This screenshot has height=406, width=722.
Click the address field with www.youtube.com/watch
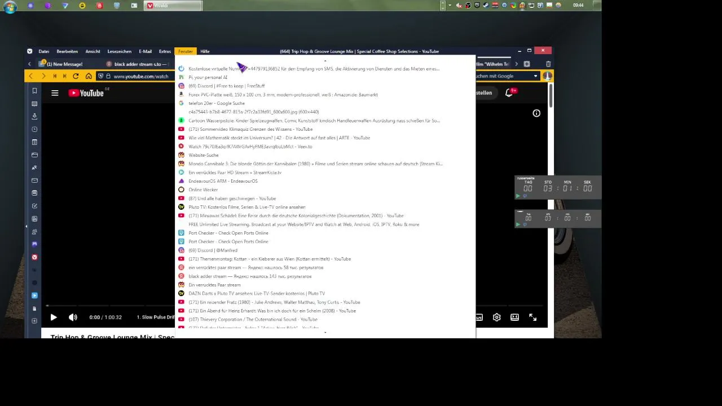(x=141, y=76)
